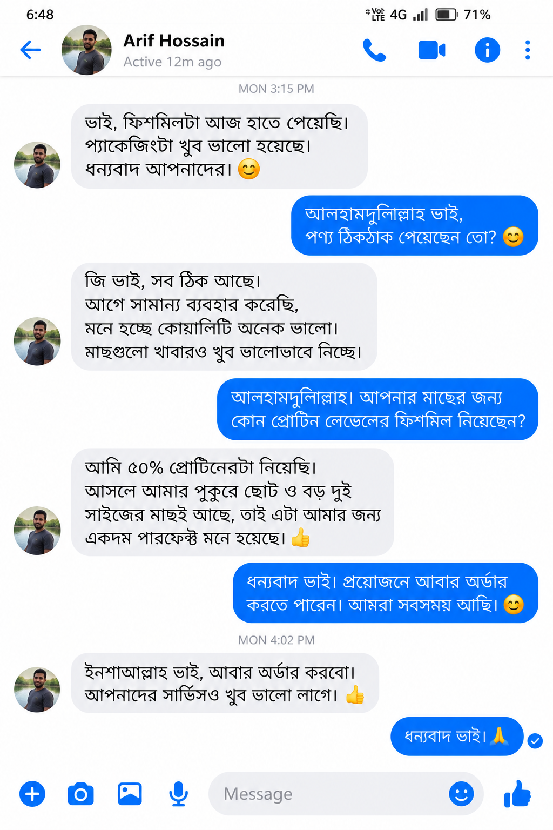The height and width of the screenshot is (830, 553).
Task: Open the emoji picker in message field
Action: pyautogui.click(x=461, y=794)
